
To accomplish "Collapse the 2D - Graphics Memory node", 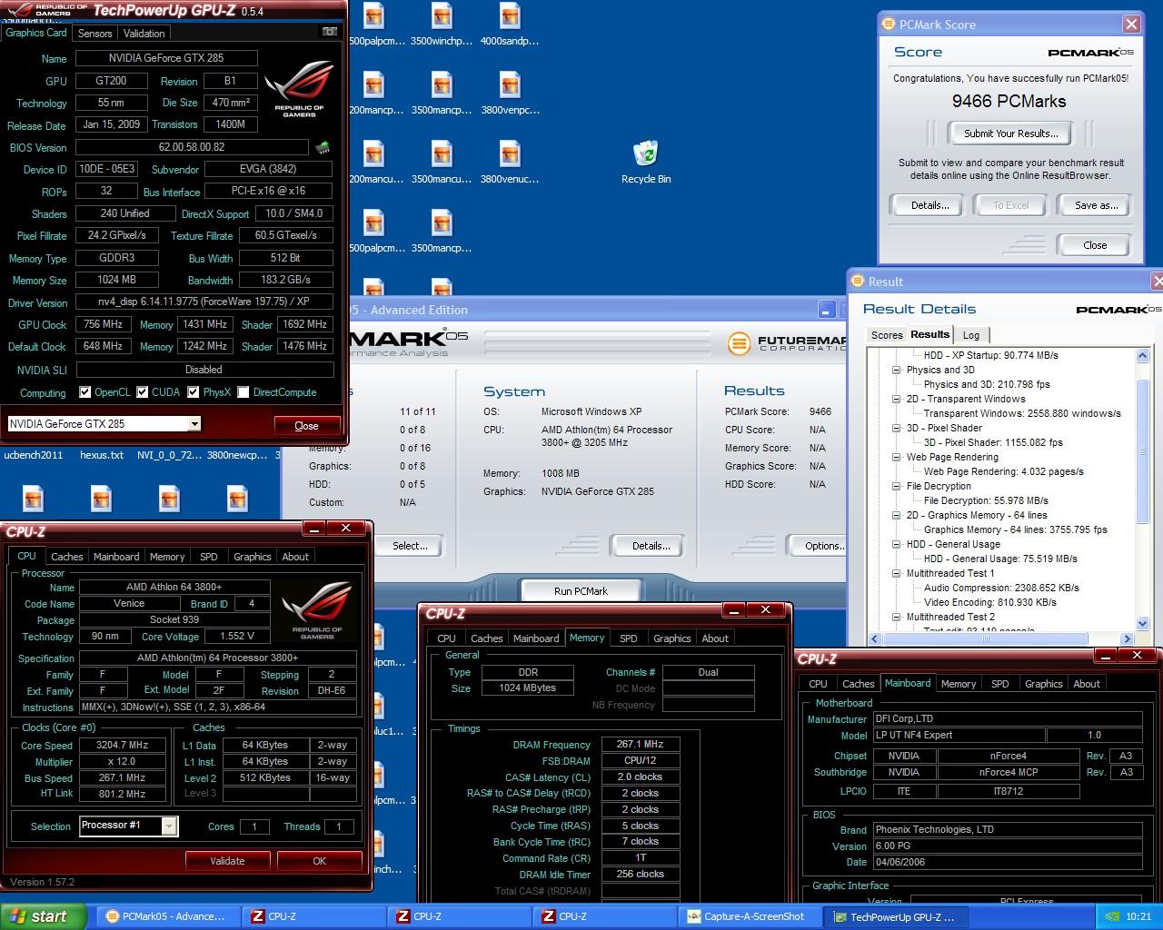I will pos(896,515).
